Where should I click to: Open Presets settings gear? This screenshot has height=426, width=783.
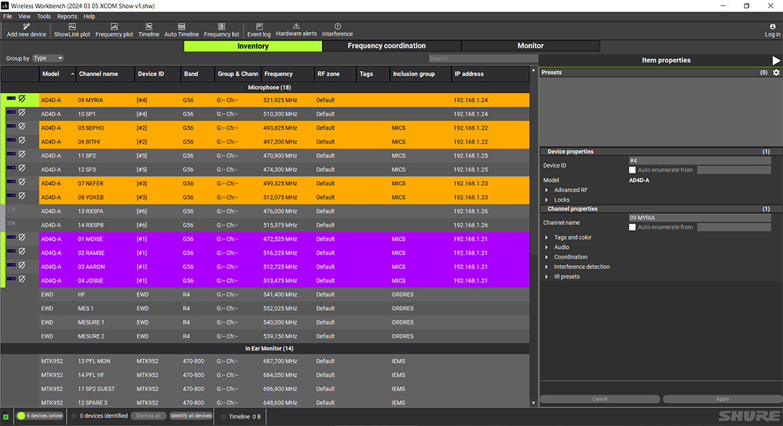(x=776, y=73)
